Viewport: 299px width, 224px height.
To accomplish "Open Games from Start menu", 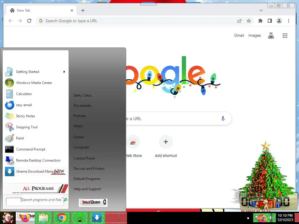I will [x=79, y=137].
